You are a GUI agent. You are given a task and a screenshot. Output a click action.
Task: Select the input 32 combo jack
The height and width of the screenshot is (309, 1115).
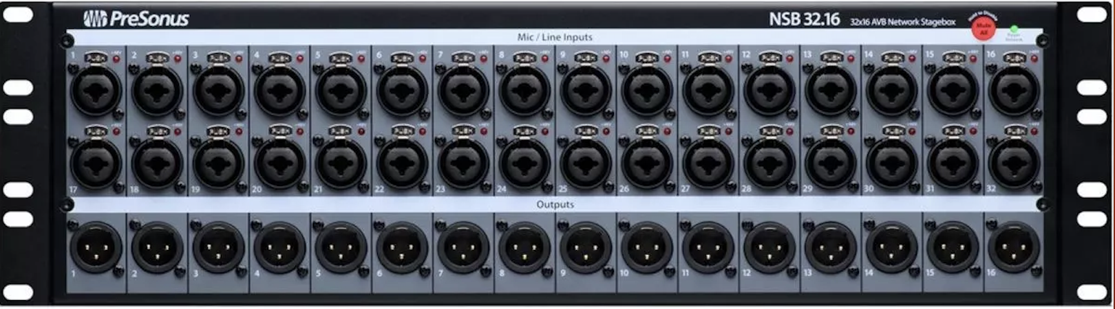(1014, 163)
